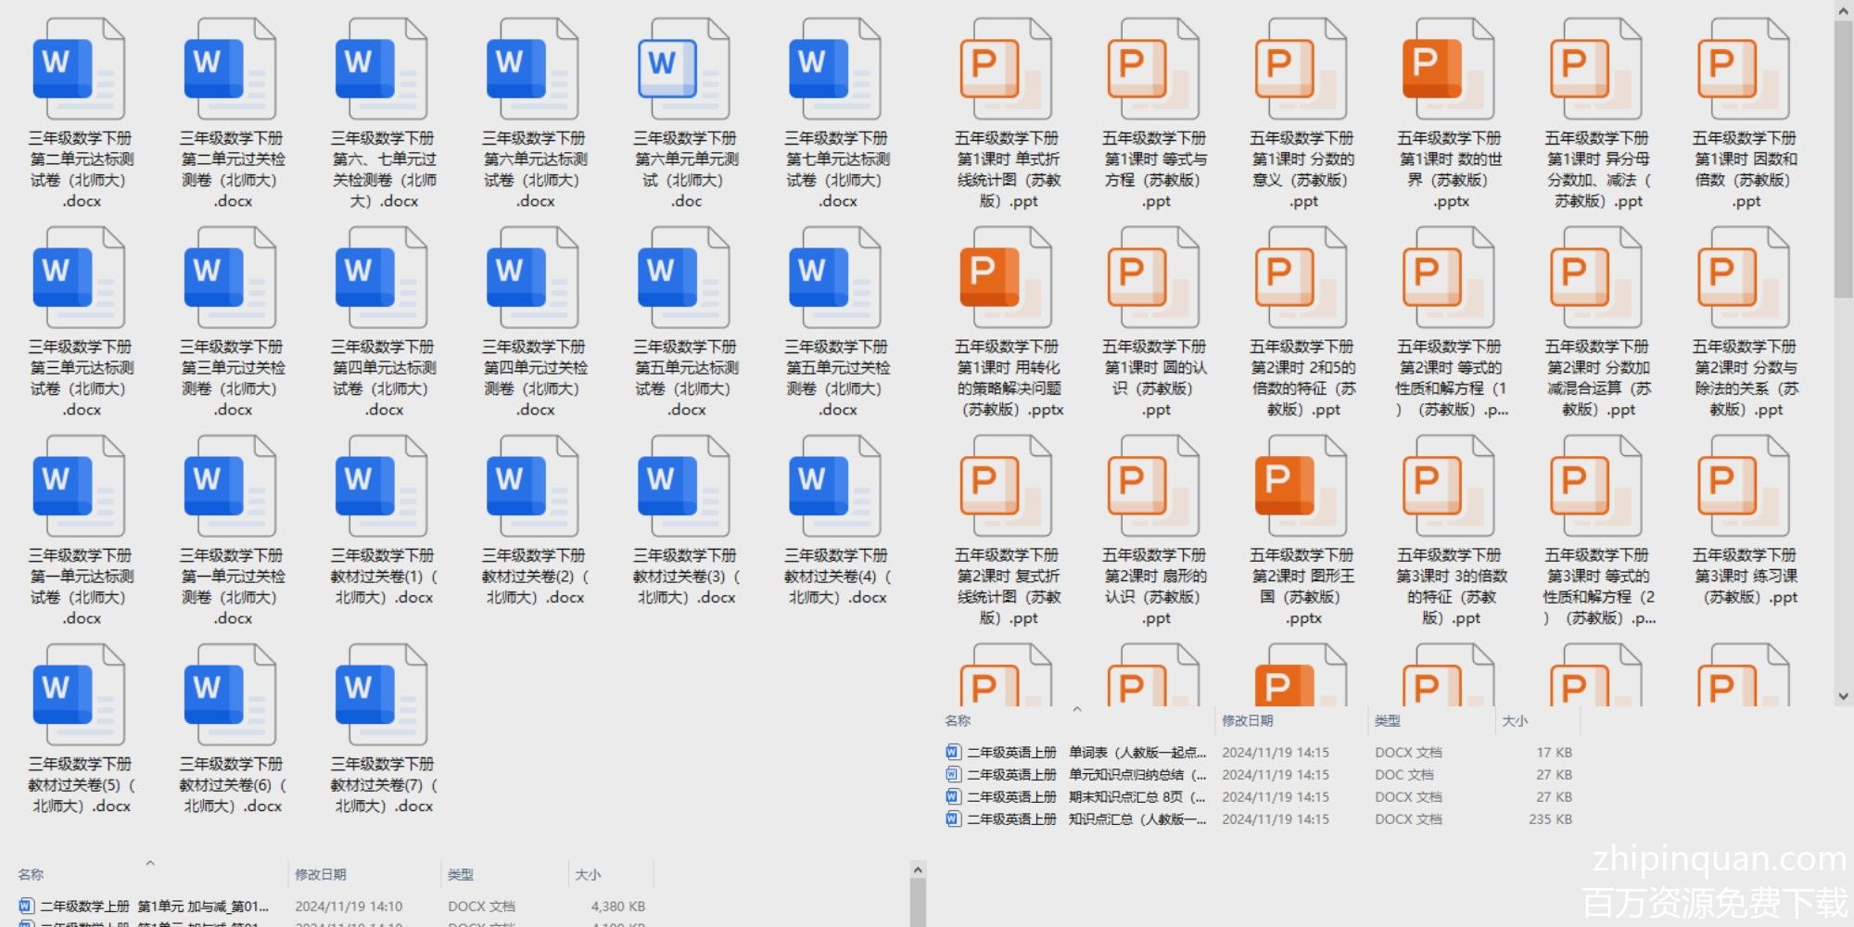This screenshot has height=927, width=1854.
Task: Toggle sort arrow above 名称 in 二年级数学 list
Action: (x=149, y=863)
